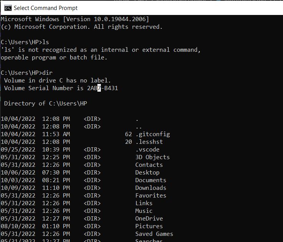Viewport: 283px width, 242px height.
Task: Click the Pictures directory name
Action: (149, 226)
